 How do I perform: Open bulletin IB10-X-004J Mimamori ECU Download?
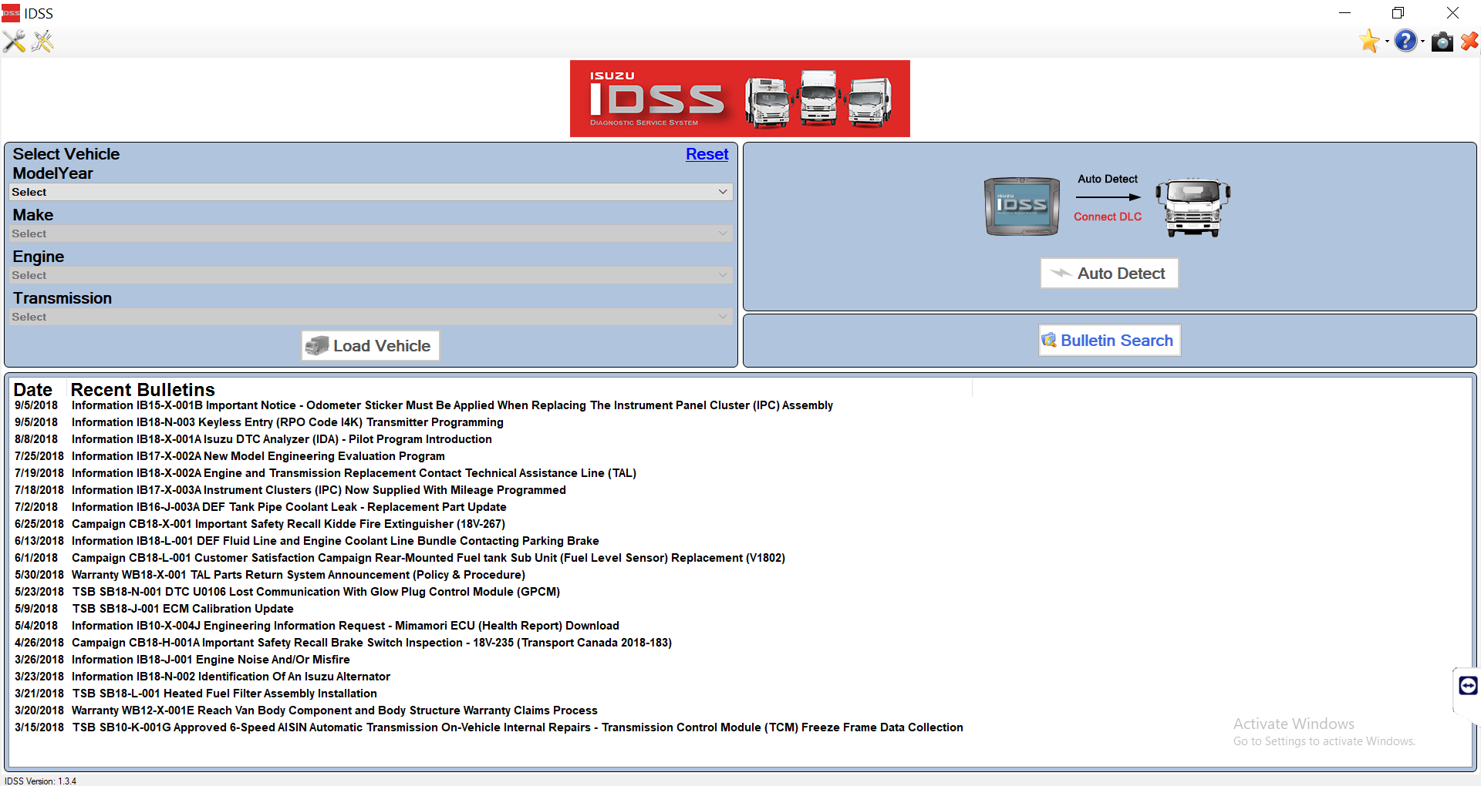coord(346,626)
